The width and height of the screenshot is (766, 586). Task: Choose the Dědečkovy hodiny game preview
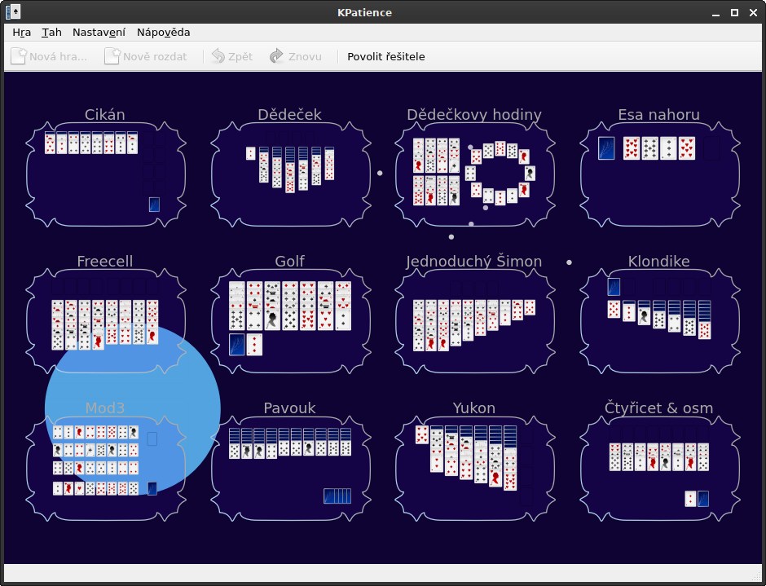pyautogui.click(x=475, y=174)
